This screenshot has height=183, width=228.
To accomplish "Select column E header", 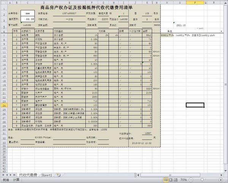I will click(69, 3).
